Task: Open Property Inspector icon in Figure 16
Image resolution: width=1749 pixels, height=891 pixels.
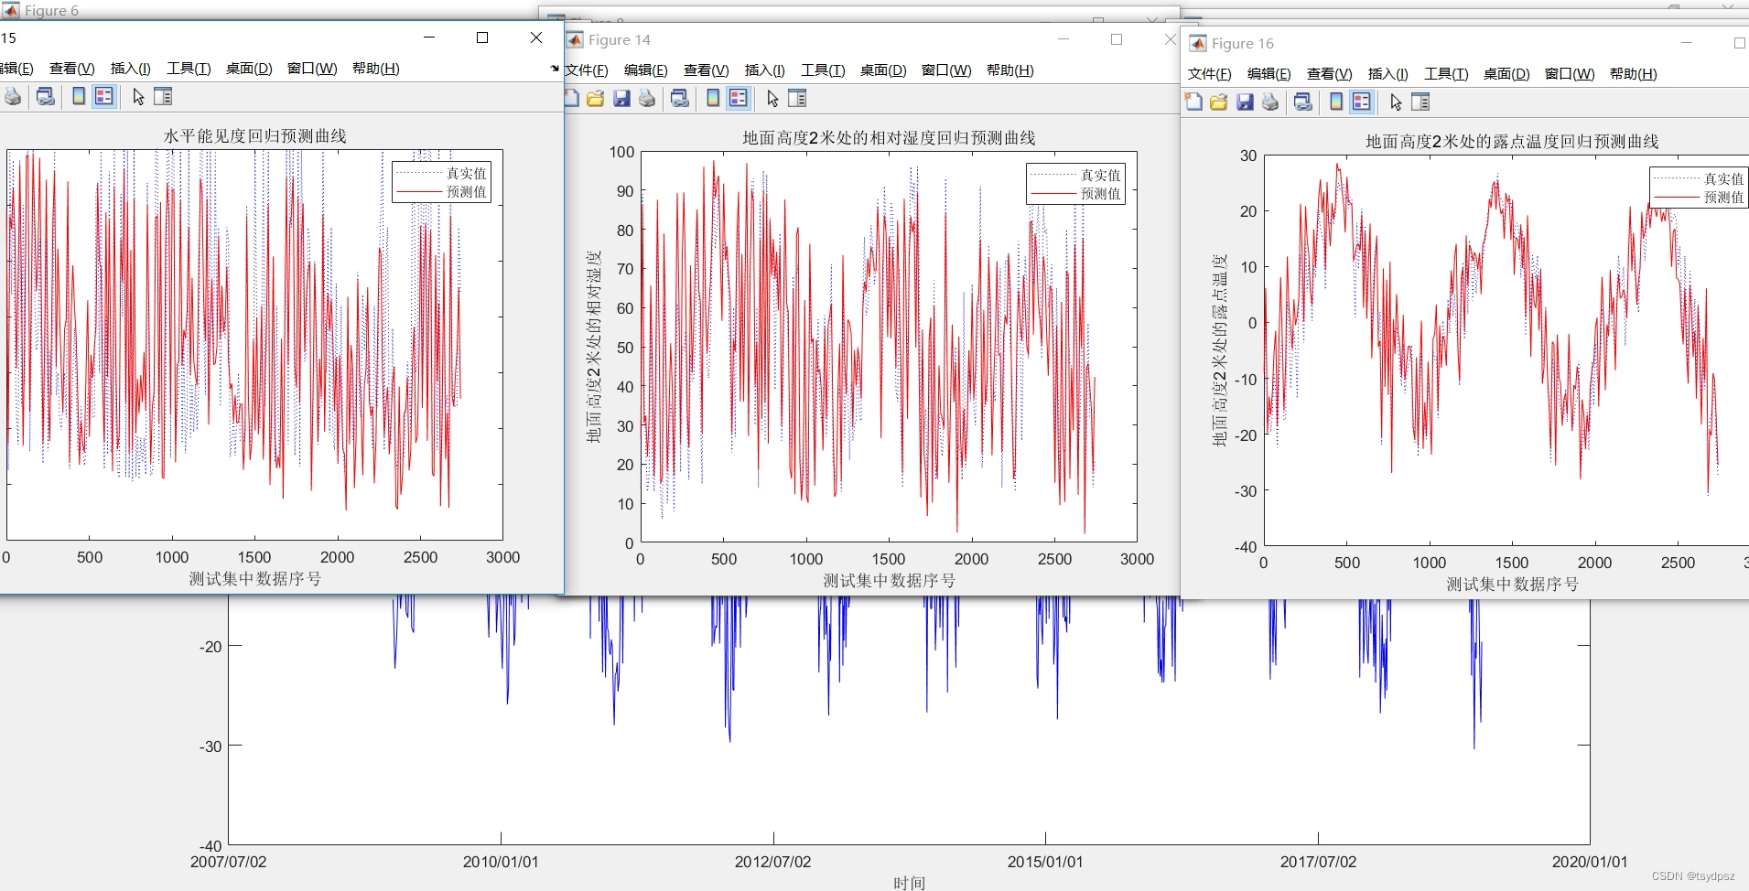Action: coord(1420,102)
